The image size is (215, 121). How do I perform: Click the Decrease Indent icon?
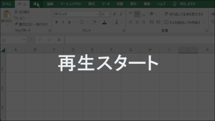(152, 22)
